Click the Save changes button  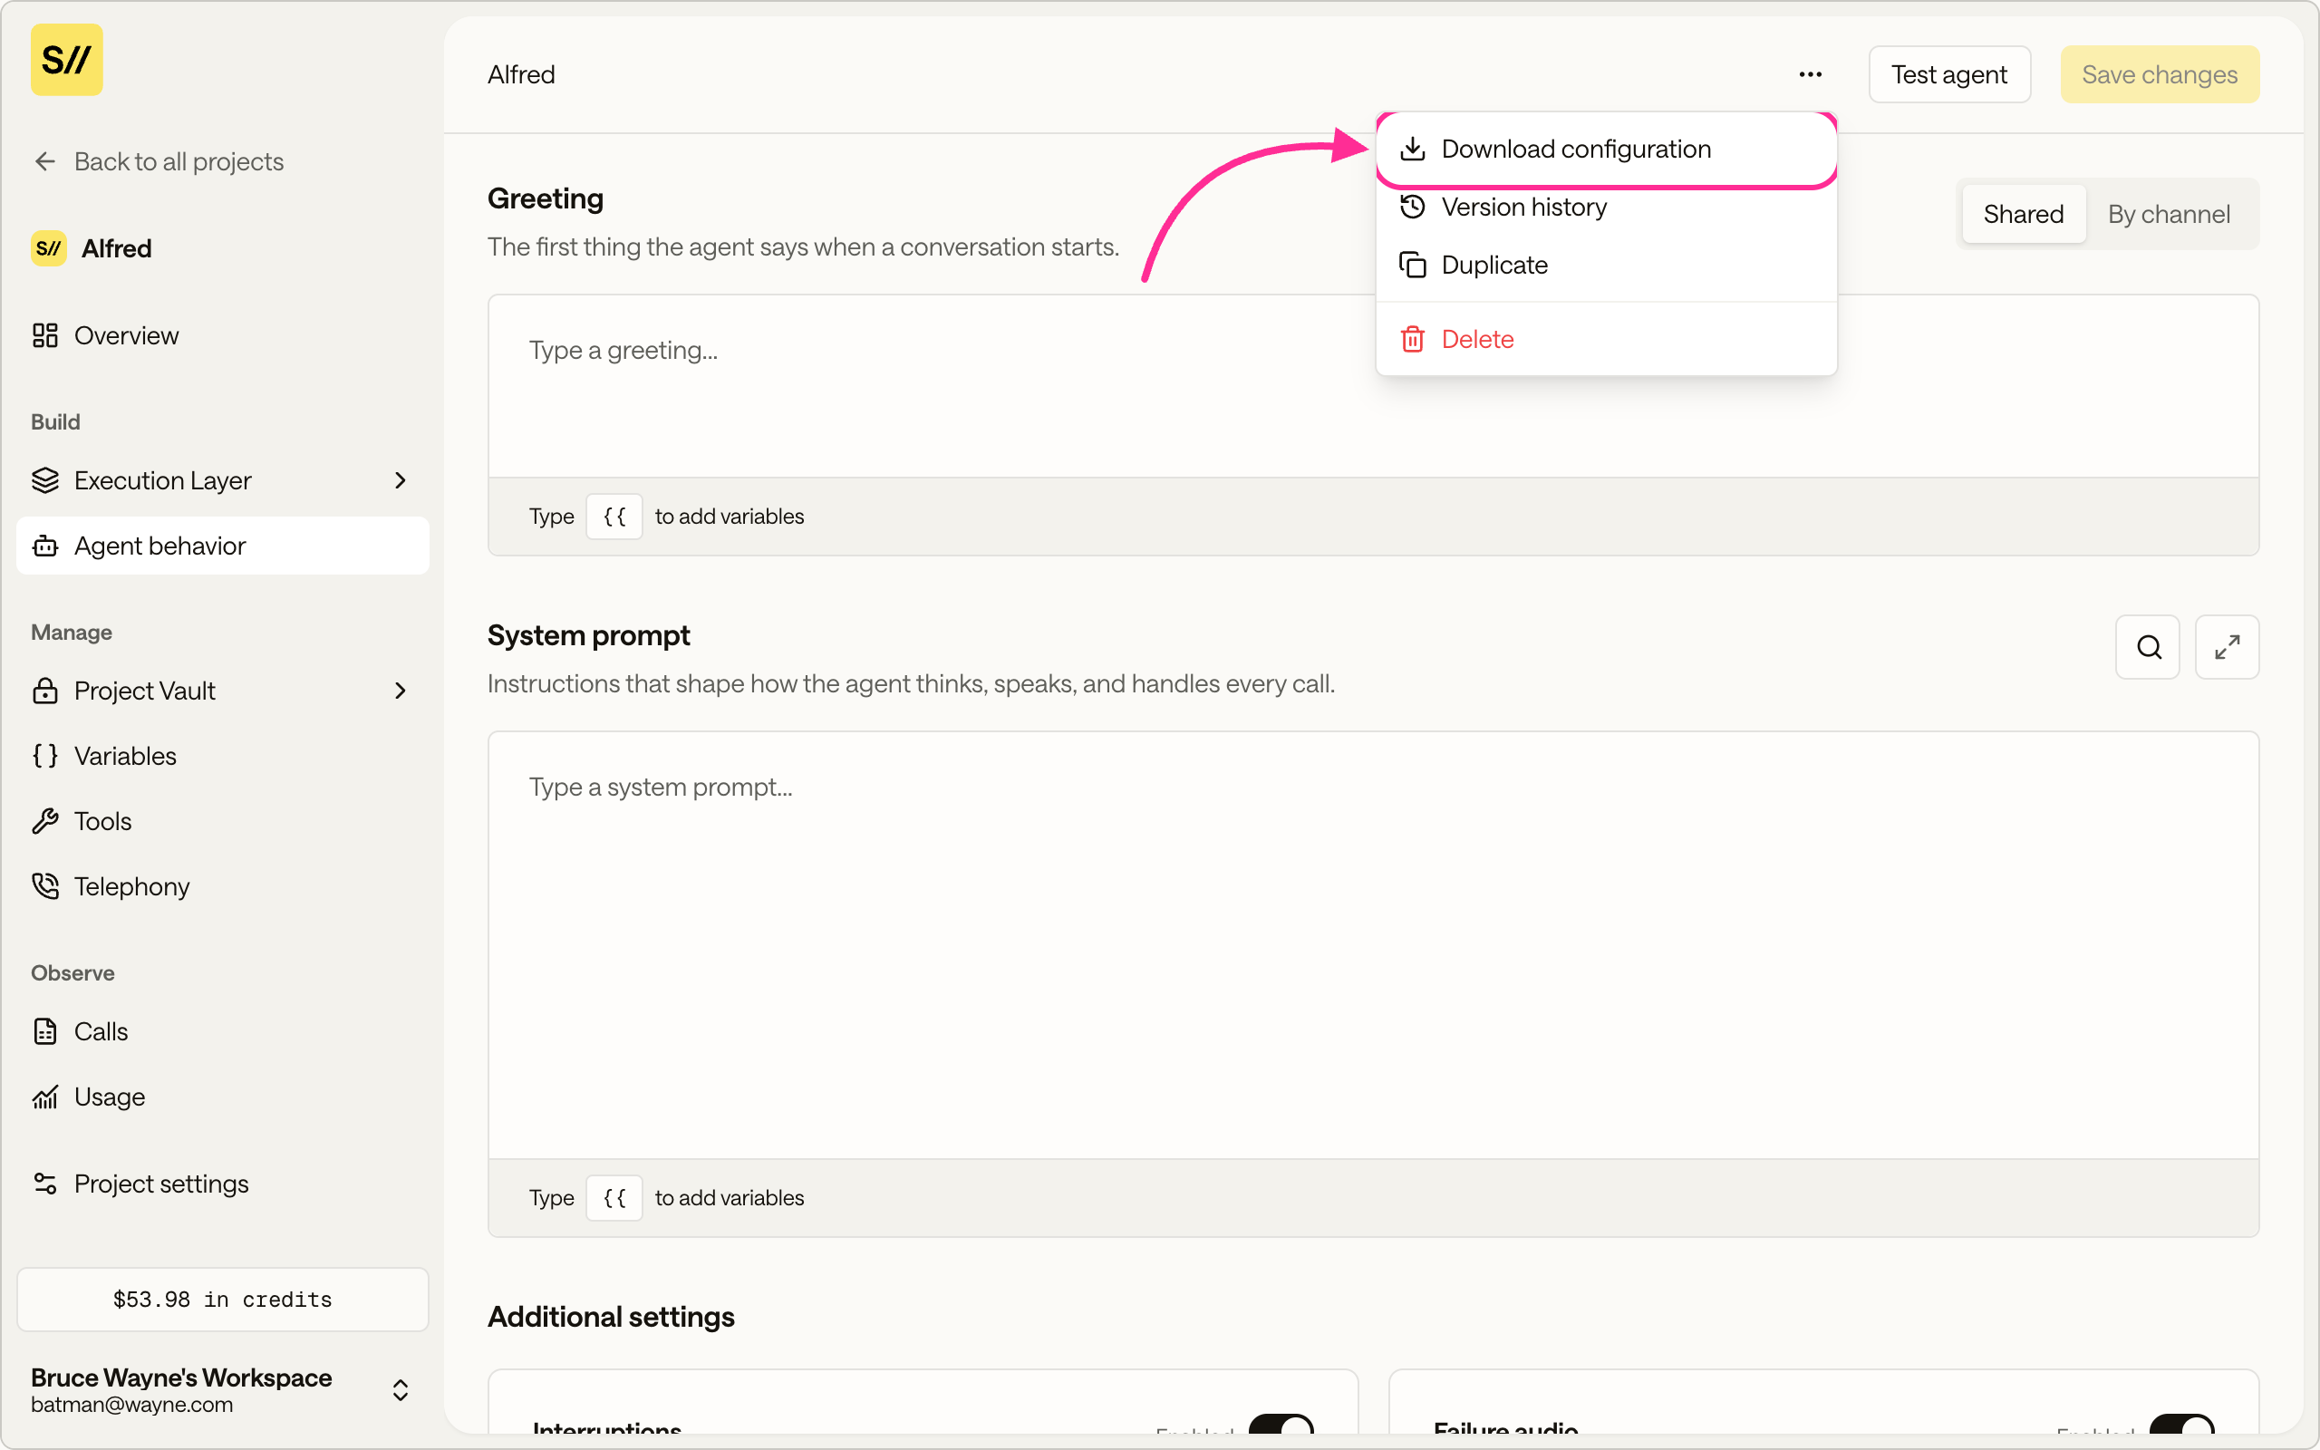tap(2159, 75)
